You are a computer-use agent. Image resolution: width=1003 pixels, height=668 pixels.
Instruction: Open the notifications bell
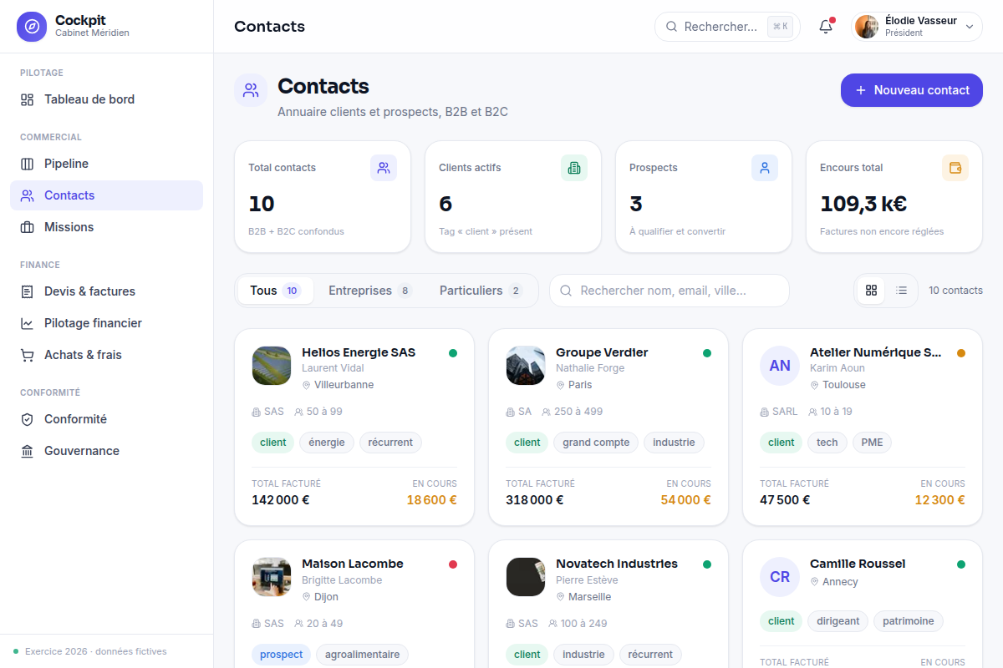[826, 27]
